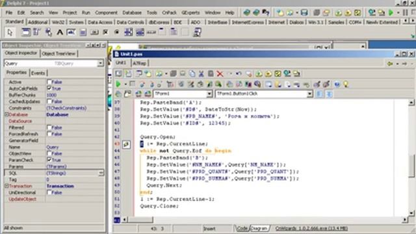Image resolution: width=416 pixels, height=234 pixels.
Task: Click the Save disk icon in main toolbar
Action: click(x=304, y=12)
